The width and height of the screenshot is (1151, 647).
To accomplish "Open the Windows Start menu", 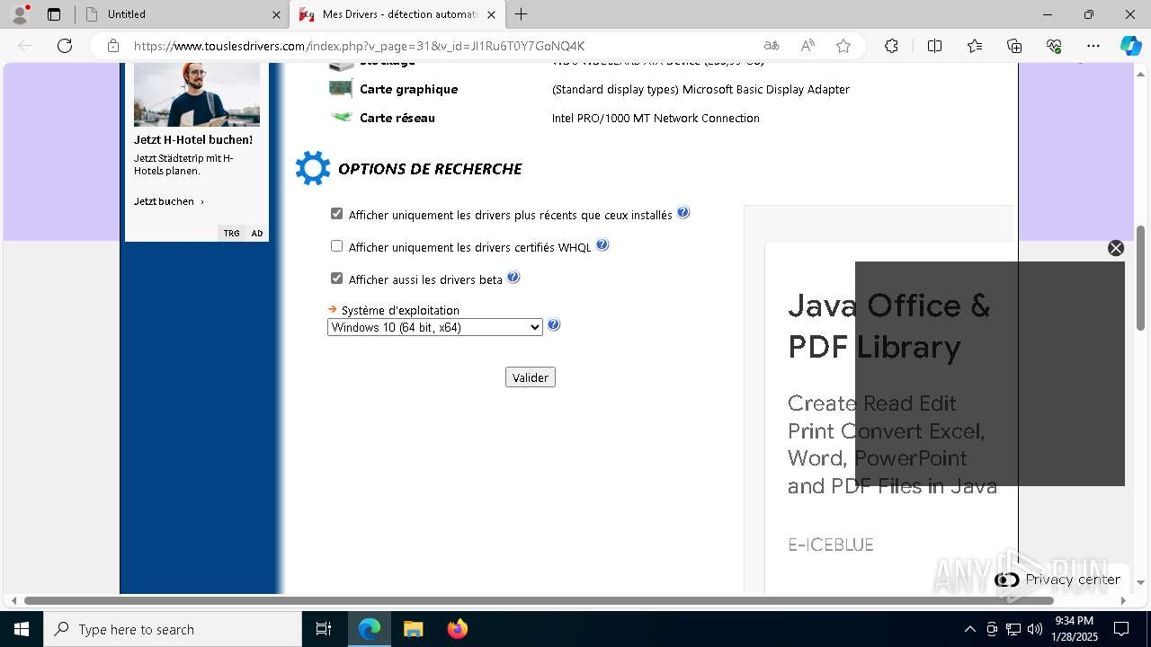I will 22,629.
